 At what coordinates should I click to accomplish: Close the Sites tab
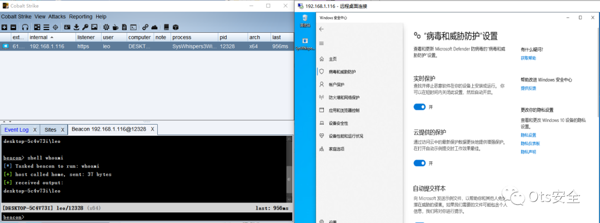[x=63, y=130]
